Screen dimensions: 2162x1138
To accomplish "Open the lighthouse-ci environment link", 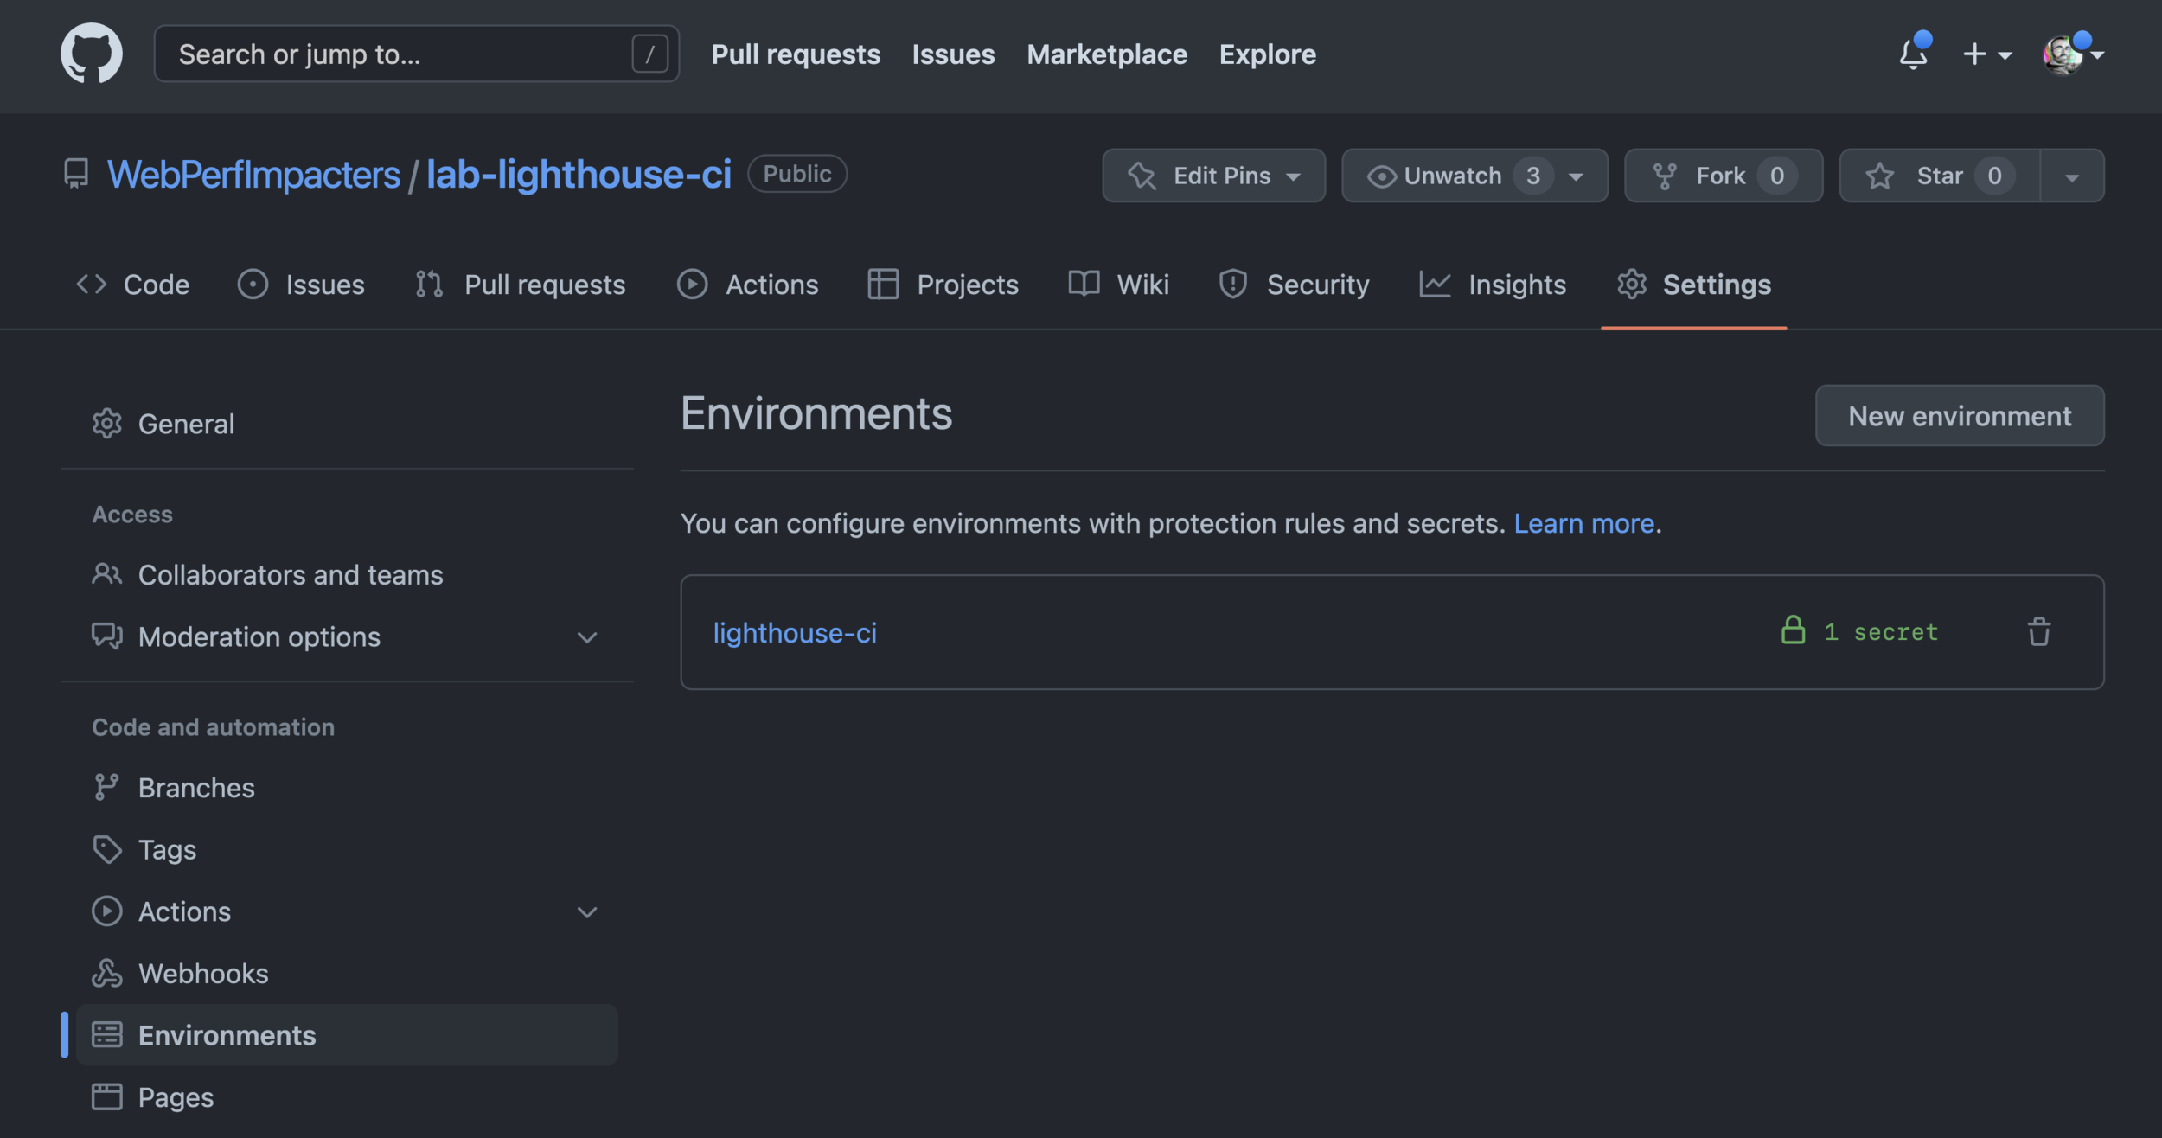I will 795,633.
